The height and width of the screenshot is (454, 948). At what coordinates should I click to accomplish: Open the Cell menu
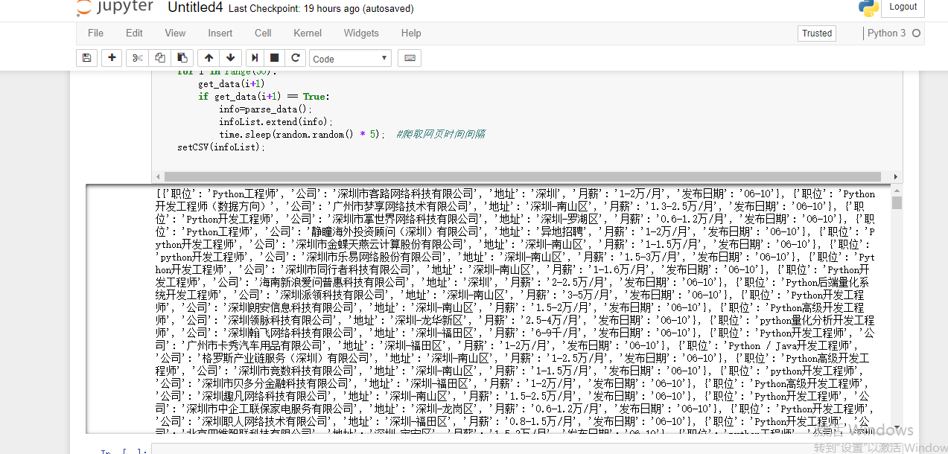pyautogui.click(x=263, y=33)
